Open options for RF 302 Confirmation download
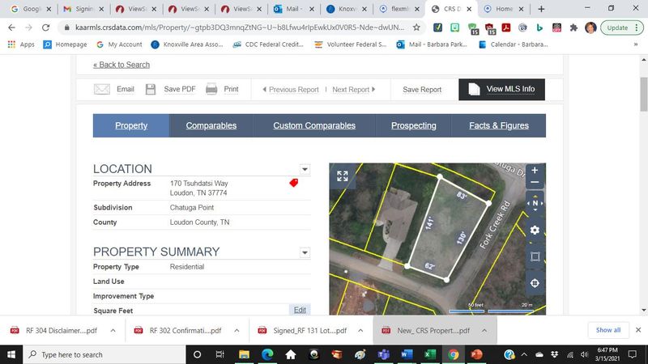Screen dimensions: 648x364 tap(237, 331)
